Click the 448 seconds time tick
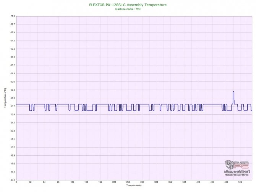This screenshot has width=256, height=192. click(212, 182)
